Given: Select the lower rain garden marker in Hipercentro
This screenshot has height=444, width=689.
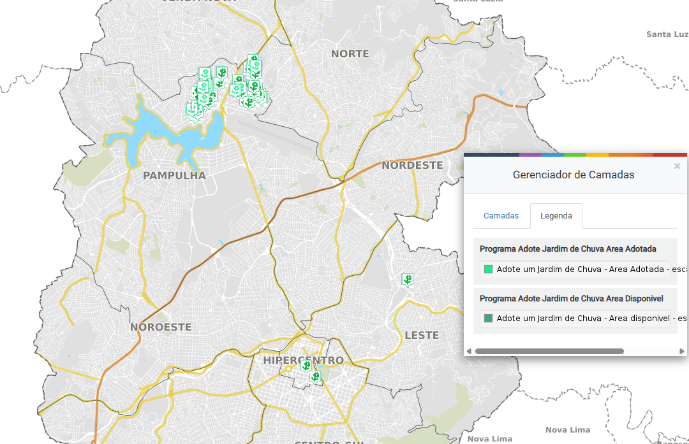Looking at the screenshot, I should [315, 376].
